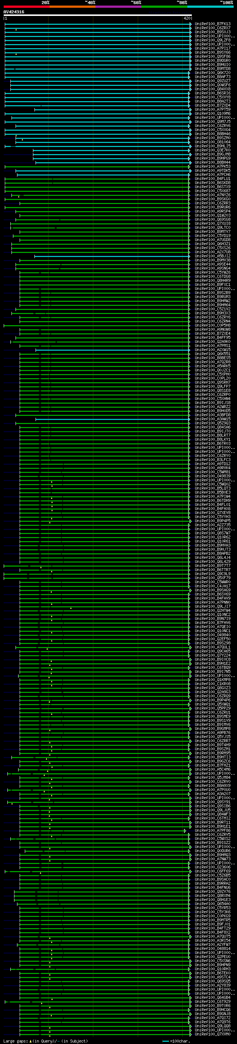237x1044 pixels.
Task: Click the query end position label 420
Action: click(x=187, y=18)
